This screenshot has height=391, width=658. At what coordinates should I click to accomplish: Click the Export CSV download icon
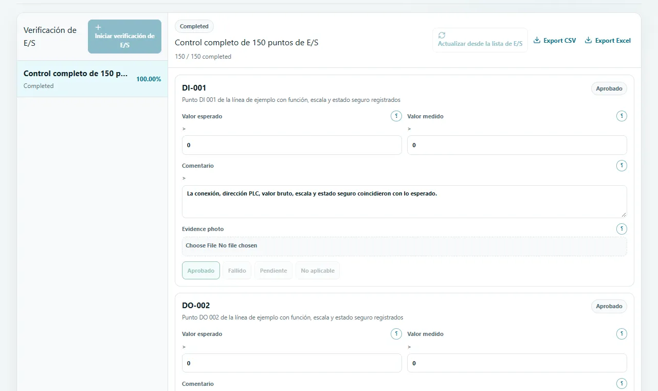coord(537,40)
